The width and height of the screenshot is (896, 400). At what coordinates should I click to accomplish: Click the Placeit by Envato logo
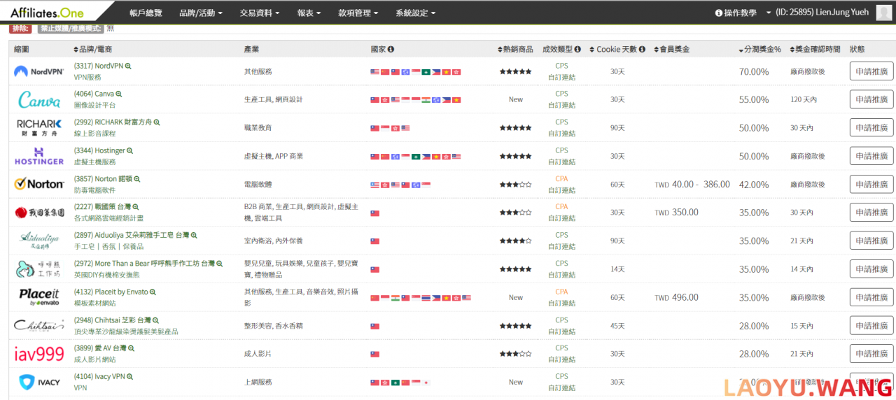tap(39, 297)
